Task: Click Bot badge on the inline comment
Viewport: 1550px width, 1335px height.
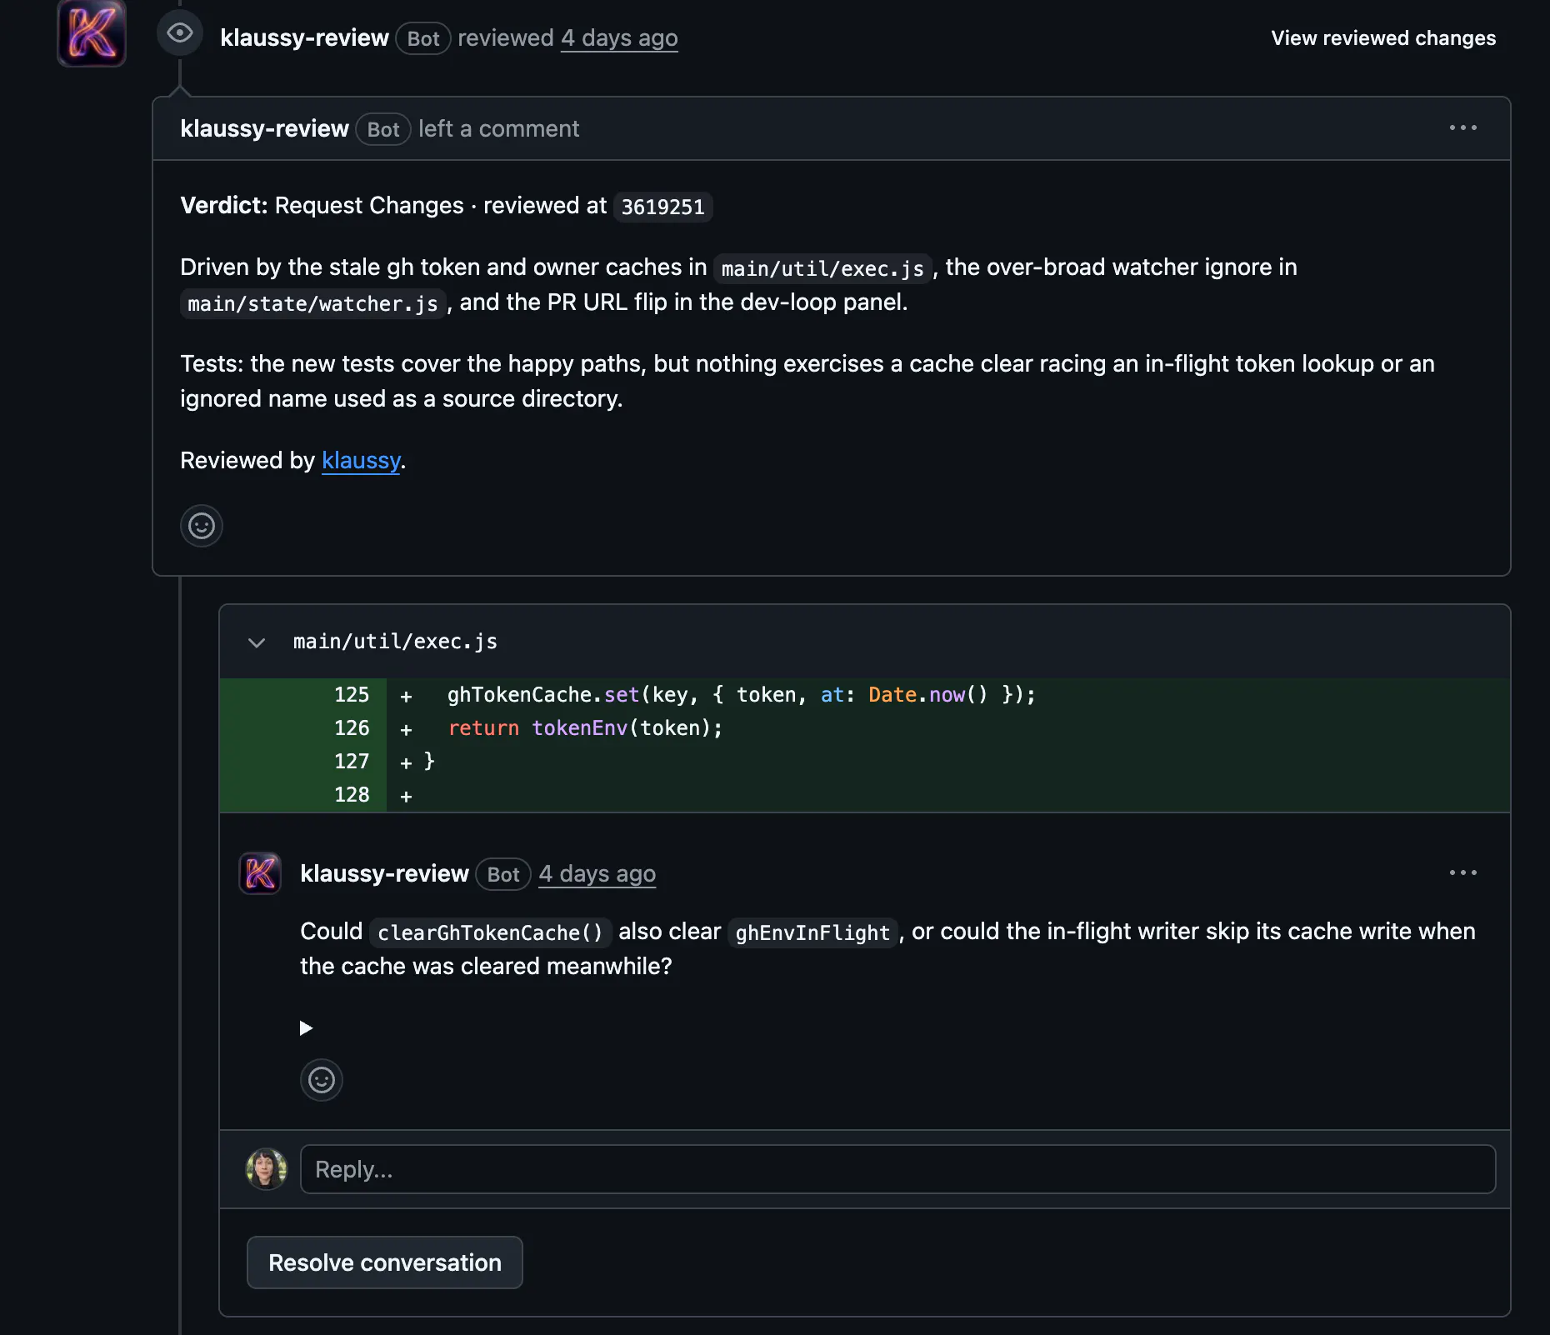Action: (503, 874)
